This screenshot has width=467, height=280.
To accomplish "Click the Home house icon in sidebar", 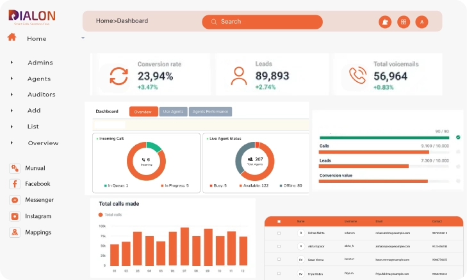I will (x=12, y=38).
